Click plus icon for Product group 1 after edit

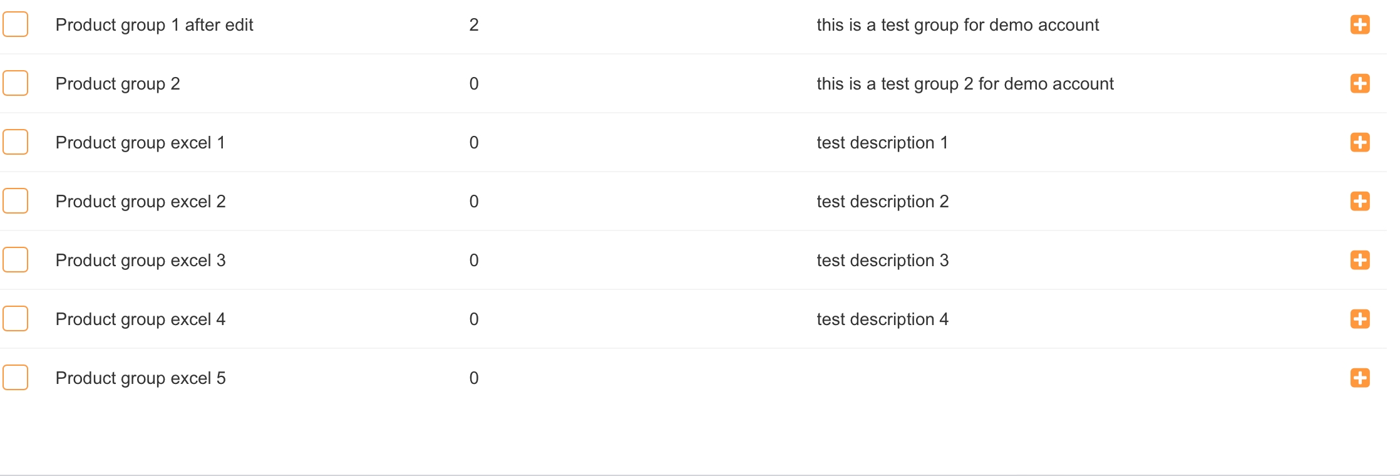(x=1359, y=25)
